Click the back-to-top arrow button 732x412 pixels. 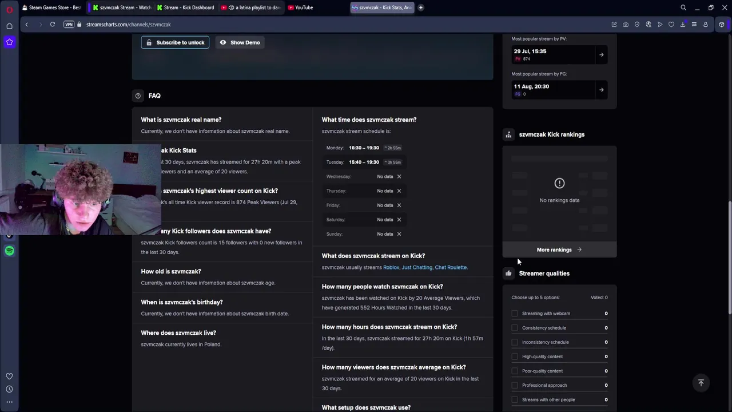click(701, 383)
